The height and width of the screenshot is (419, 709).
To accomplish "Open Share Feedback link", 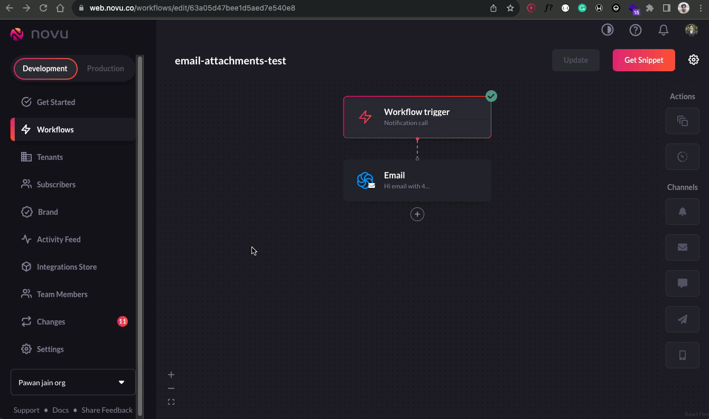I will click(107, 410).
